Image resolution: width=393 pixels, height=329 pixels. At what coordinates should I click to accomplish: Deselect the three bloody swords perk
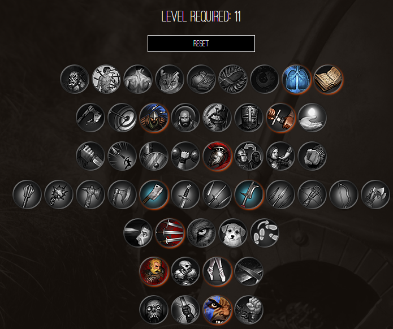(170, 233)
